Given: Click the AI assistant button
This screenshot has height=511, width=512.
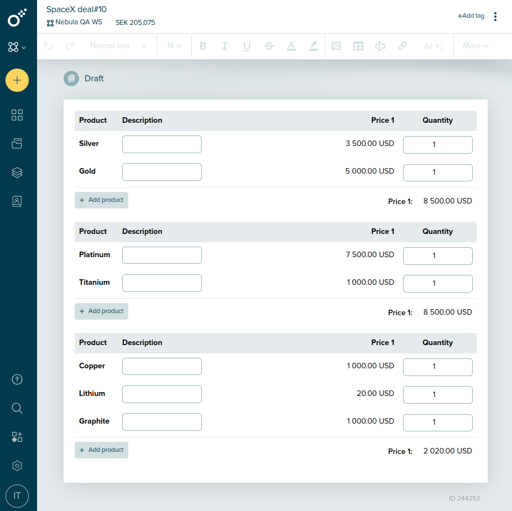Looking at the screenshot, I should 433,46.
